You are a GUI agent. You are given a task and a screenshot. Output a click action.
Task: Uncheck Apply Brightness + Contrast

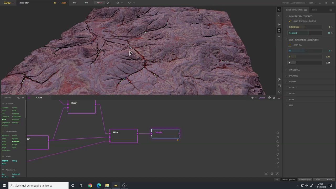290,21
